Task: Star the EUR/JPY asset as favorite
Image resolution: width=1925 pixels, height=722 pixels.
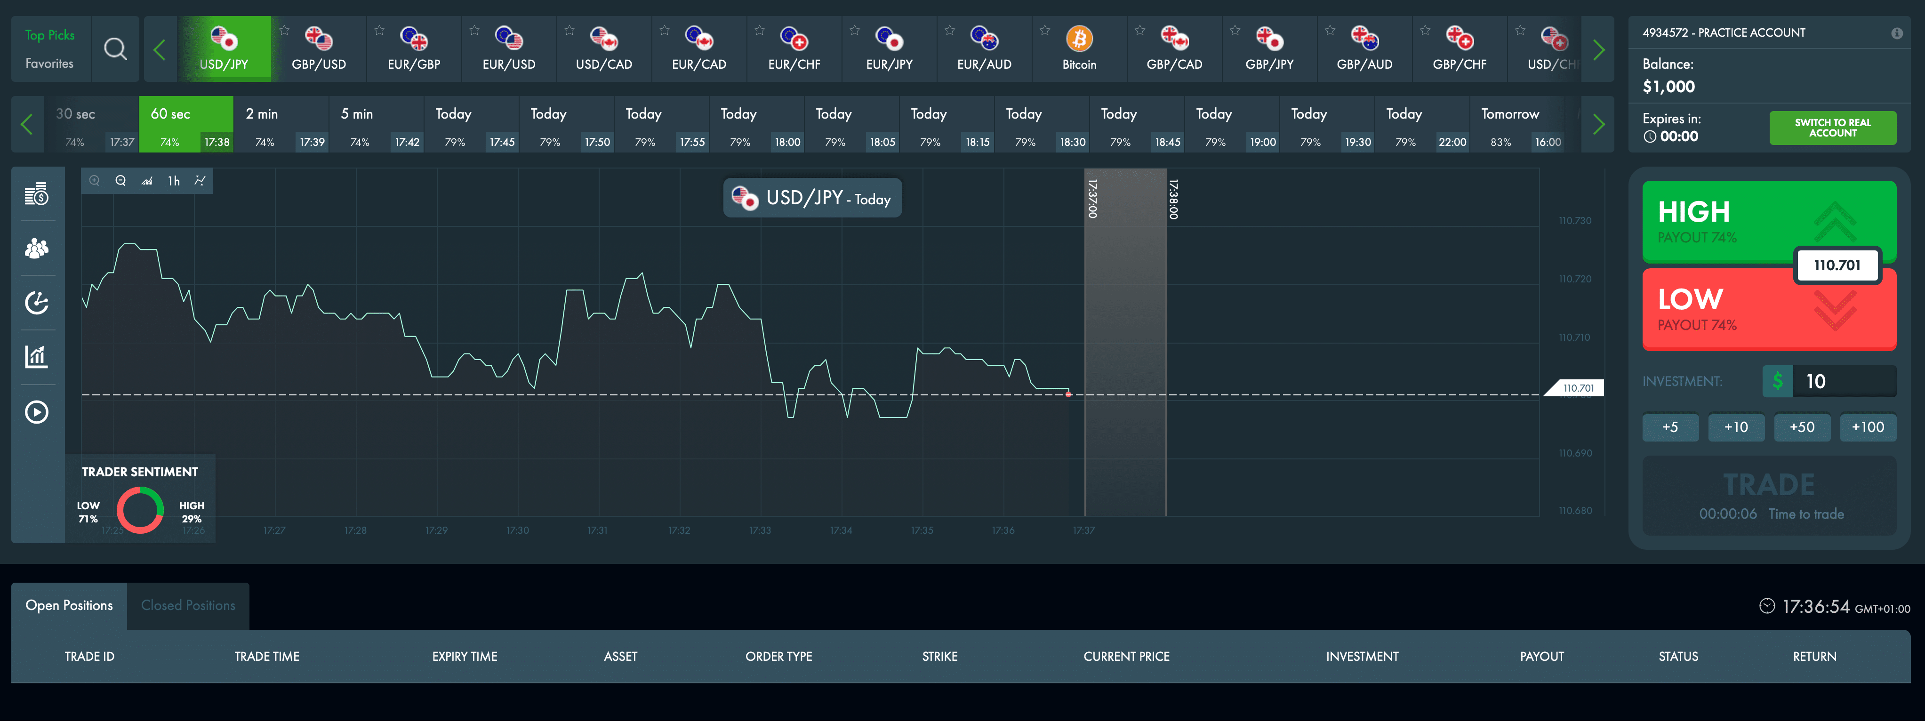Action: [x=854, y=31]
